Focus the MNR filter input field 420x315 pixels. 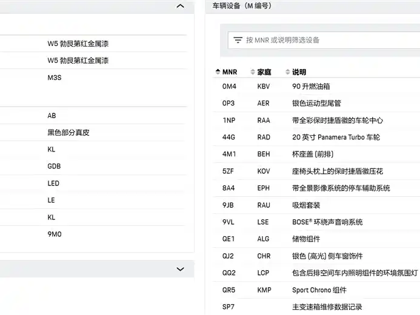click(x=324, y=40)
